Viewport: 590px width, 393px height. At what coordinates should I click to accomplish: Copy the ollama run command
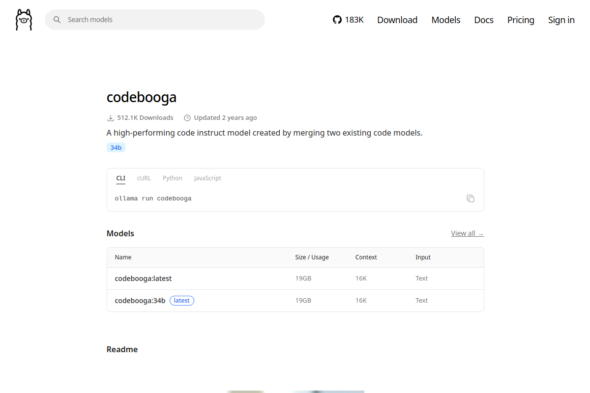(471, 198)
